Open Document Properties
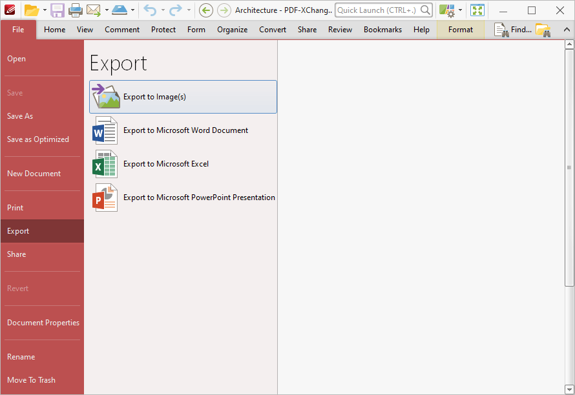The height and width of the screenshot is (395, 575). tap(43, 322)
